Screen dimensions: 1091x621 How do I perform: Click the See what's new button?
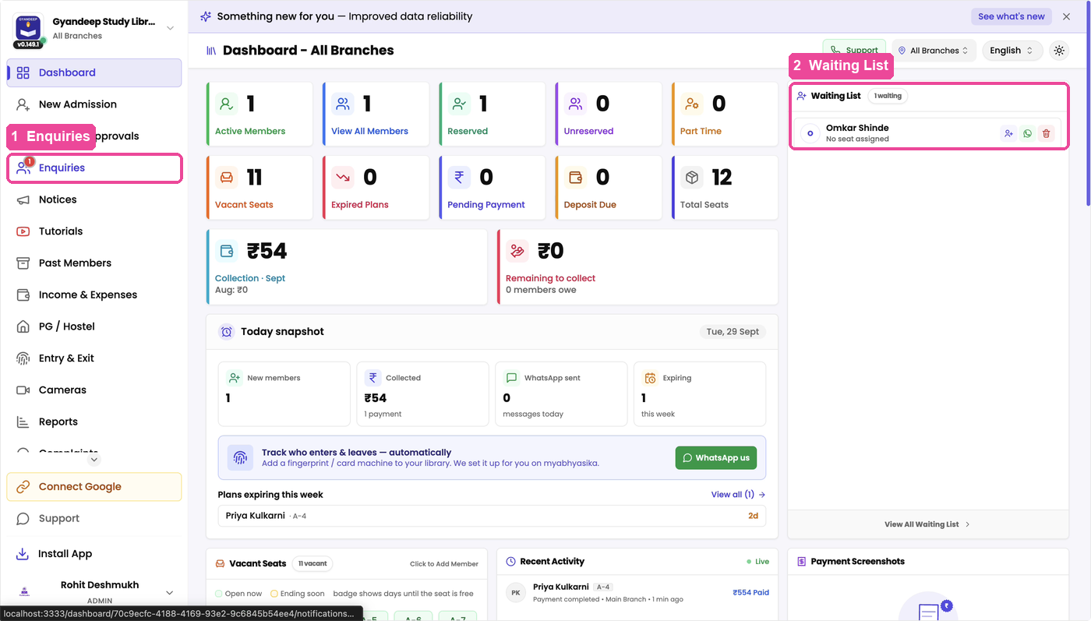coord(1011,16)
